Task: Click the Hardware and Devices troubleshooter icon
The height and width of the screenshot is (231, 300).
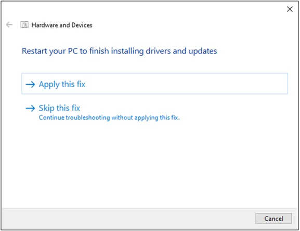Action: (x=24, y=24)
